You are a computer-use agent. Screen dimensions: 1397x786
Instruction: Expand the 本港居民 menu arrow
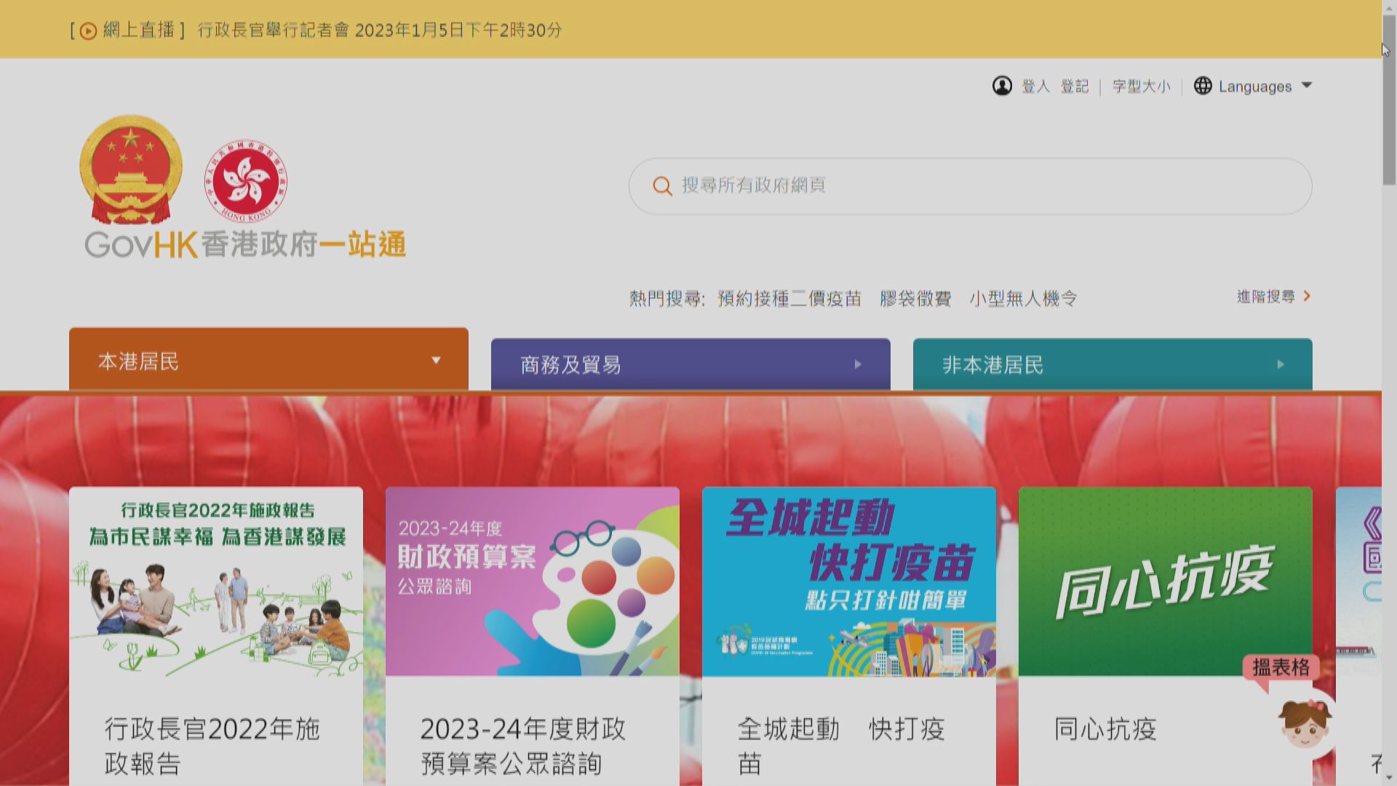436,360
